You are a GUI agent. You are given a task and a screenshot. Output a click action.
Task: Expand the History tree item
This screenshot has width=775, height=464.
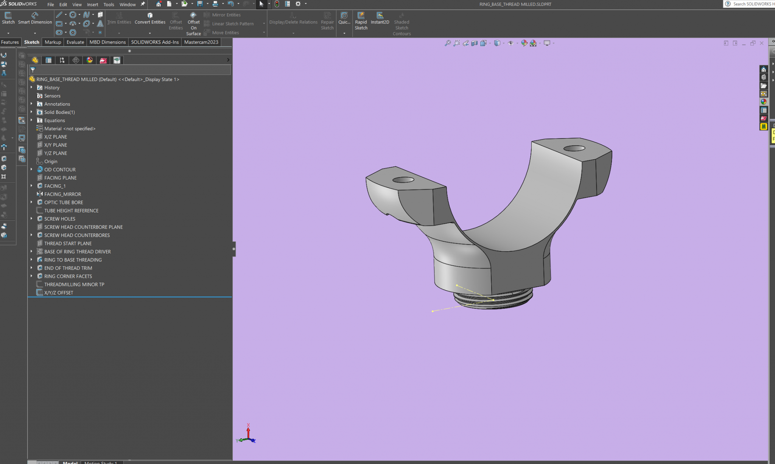[x=31, y=87]
